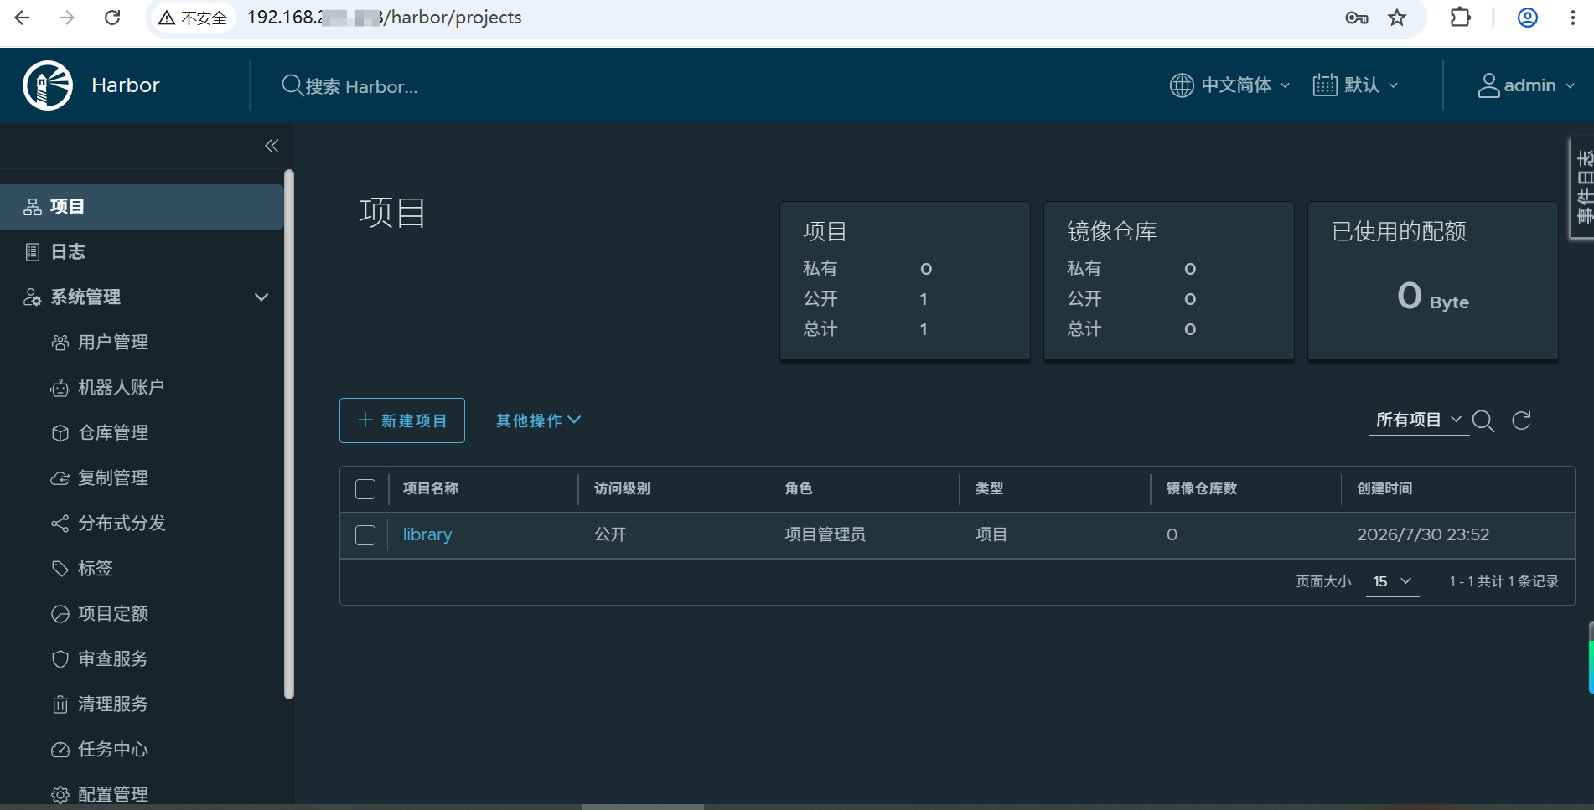Select all projects checkbox in header

coord(365,489)
